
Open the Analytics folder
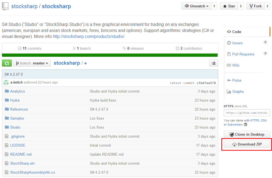coord(17,91)
